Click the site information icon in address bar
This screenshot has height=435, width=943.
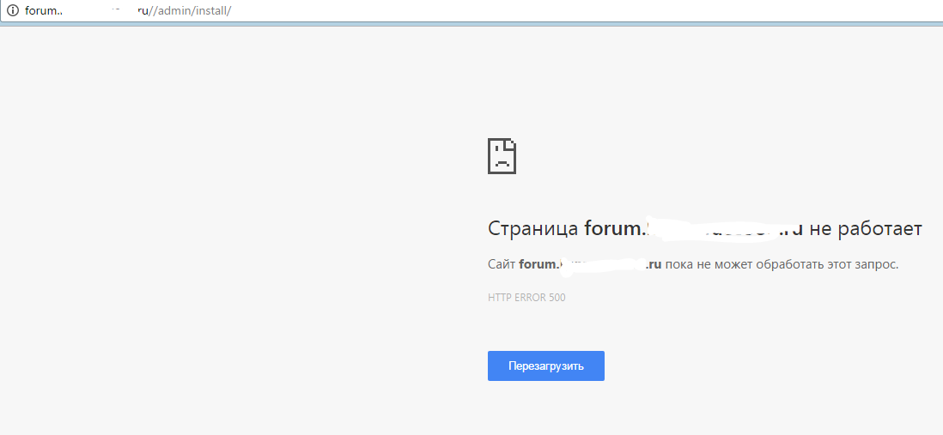pyautogui.click(x=13, y=10)
